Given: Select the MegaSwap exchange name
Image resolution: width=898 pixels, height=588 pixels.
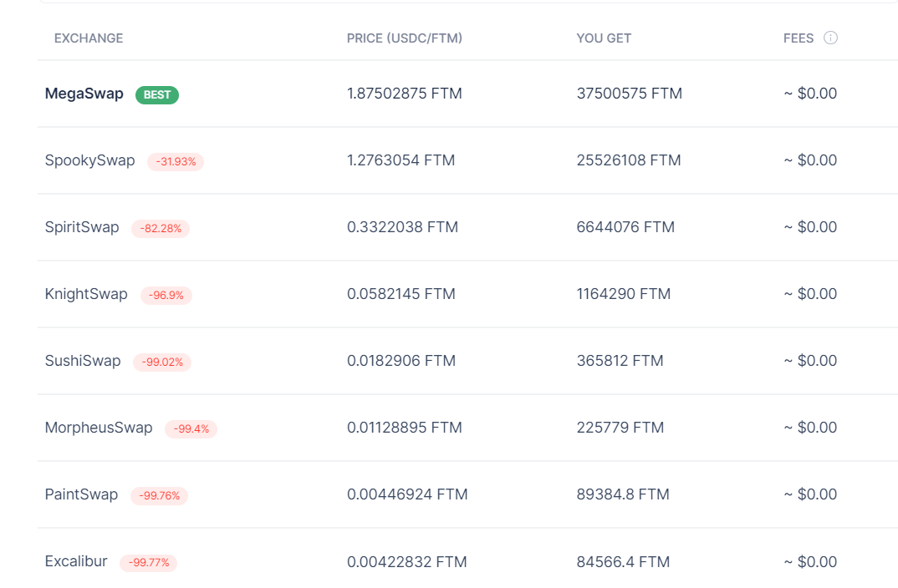Looking at the screenshot, I should (x=84, y=94).
